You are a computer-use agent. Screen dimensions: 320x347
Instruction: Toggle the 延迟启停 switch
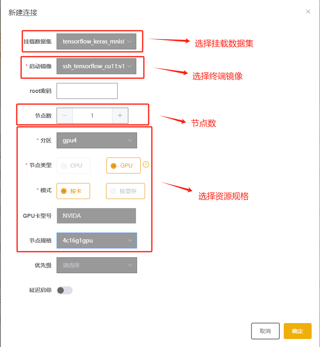pos(65,290)
